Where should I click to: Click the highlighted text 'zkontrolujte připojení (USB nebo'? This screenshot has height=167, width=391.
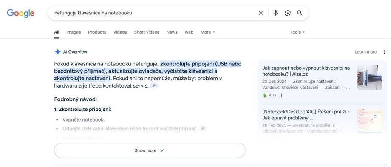pos(201,64)
